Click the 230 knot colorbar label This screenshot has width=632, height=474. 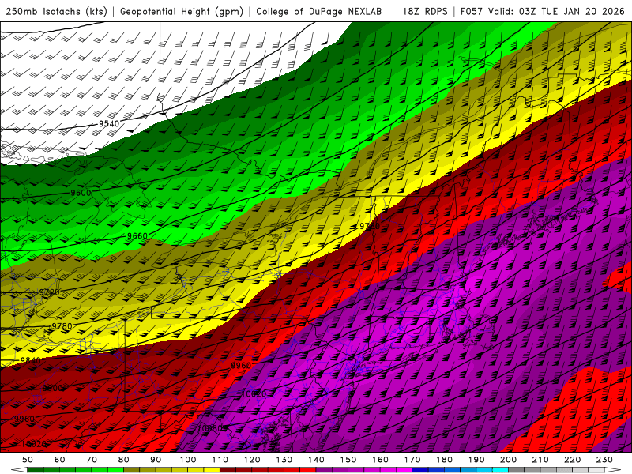click(604, 460)
